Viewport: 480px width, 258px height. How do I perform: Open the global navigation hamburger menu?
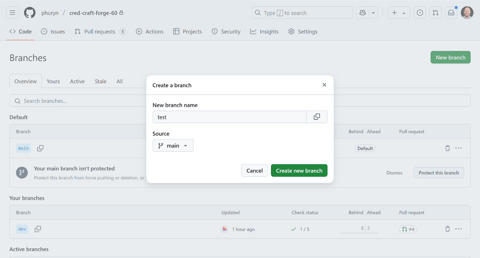[x=12, y=13]
